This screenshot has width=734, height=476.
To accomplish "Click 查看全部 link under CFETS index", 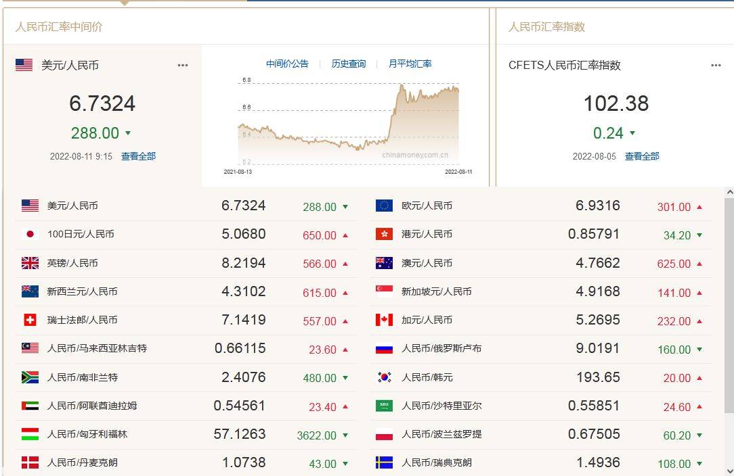I will coord(641,156).
